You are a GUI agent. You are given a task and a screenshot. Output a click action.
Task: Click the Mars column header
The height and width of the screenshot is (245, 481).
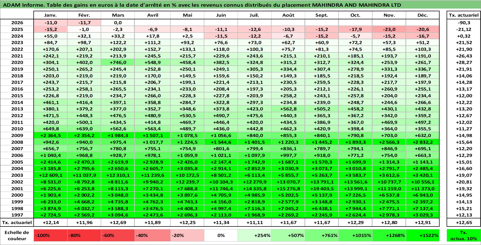tap(118, 15)
